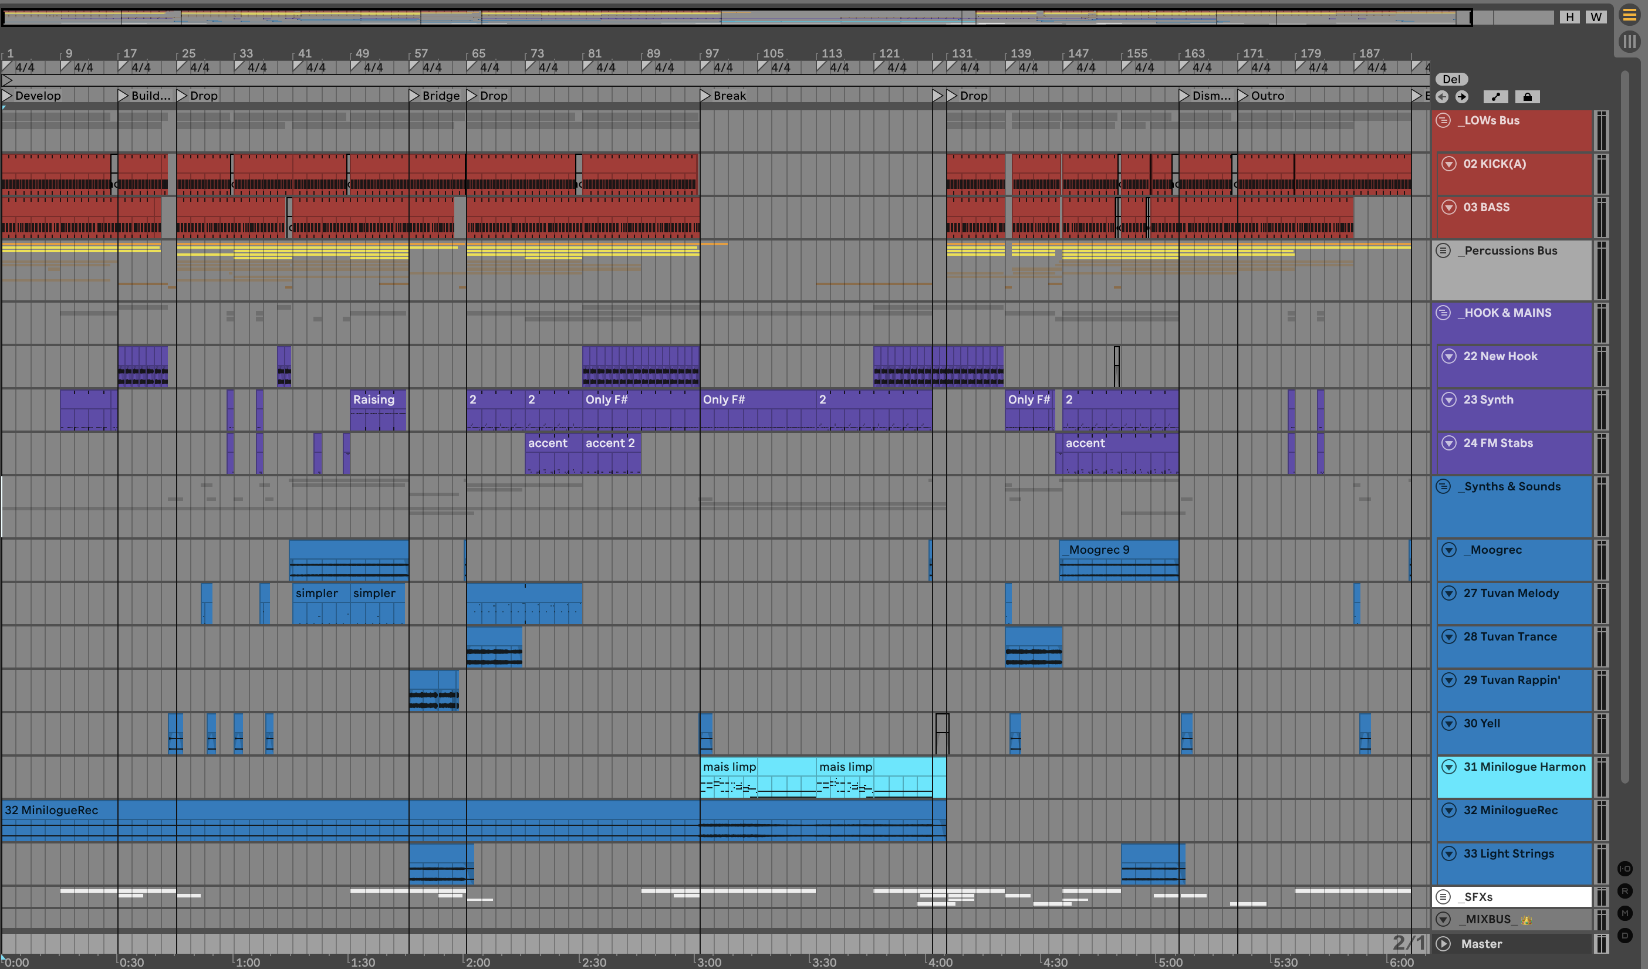This screenshot has height=969, width=1648.
Task: Click the 3:00 mark on the time ruler
Action: click(x=709, y=962)
